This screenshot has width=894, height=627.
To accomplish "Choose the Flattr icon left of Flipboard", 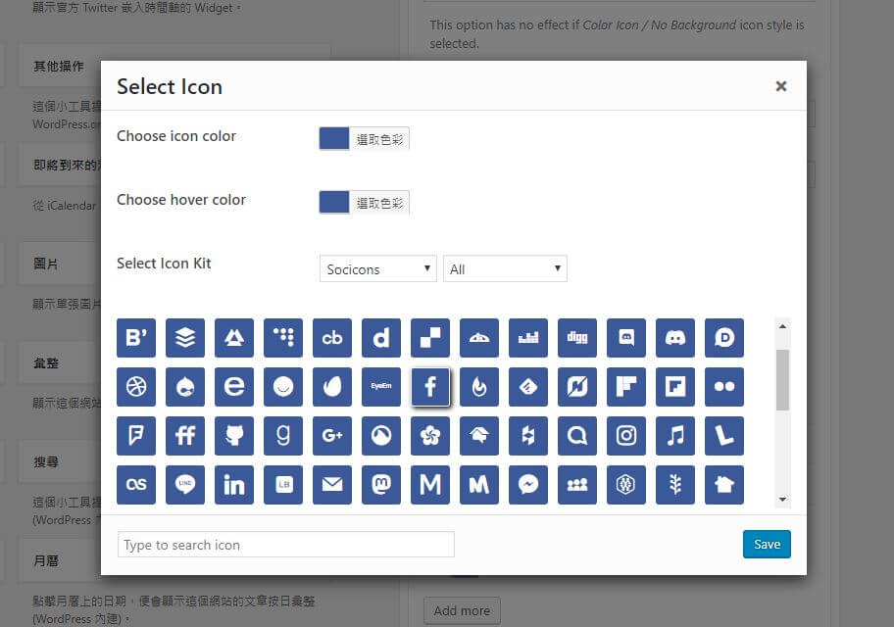I will 577,387.
